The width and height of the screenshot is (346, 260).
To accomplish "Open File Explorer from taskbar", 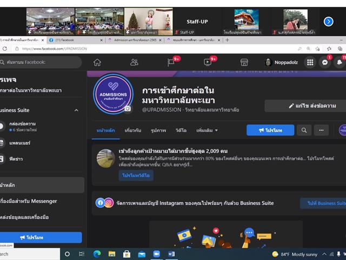I will point(112,254).
